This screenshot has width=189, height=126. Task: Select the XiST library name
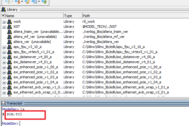tap(17, 27)
